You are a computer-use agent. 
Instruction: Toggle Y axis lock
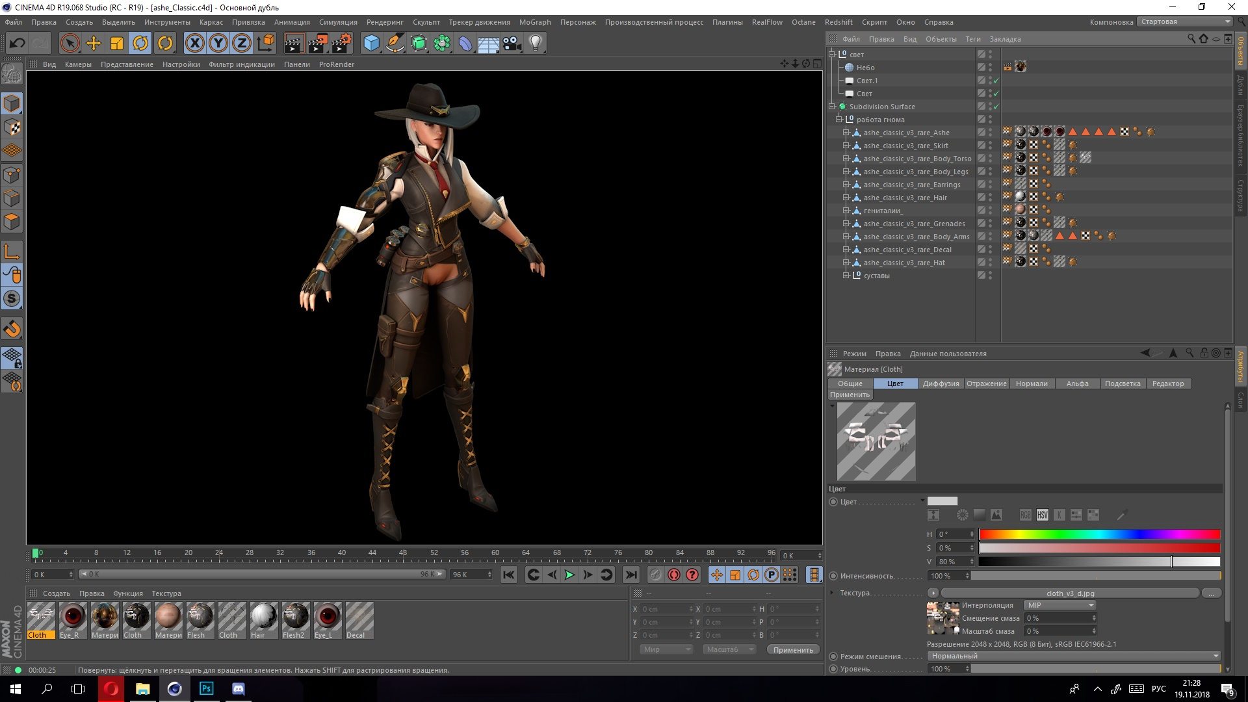click(x=218, y=44)
